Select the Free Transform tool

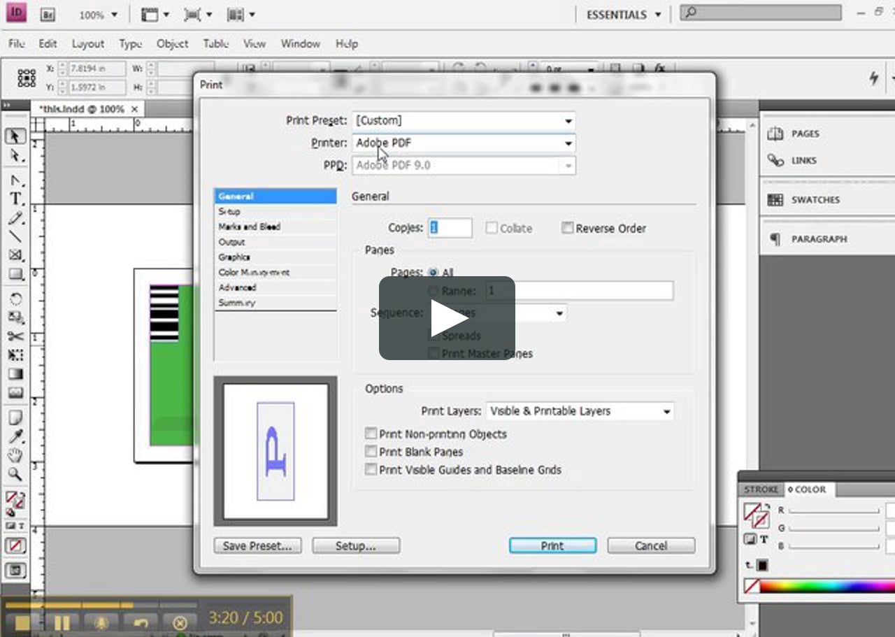(15, 355)
